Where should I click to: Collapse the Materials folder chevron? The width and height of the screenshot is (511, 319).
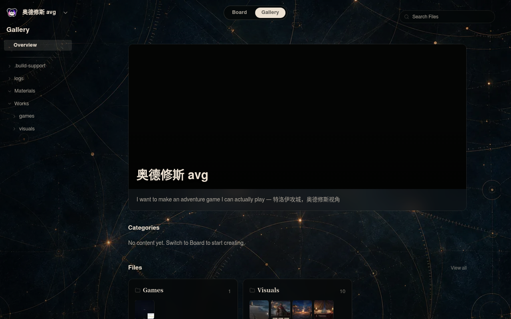coord(10,91)
